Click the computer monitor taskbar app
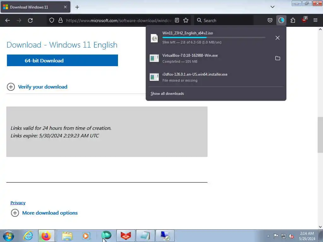 coord(165,236)
